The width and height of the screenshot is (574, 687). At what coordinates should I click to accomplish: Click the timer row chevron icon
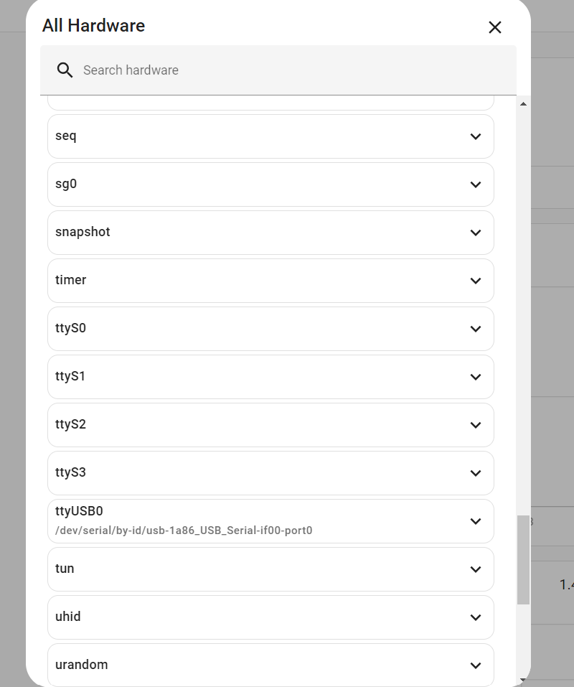475,281
